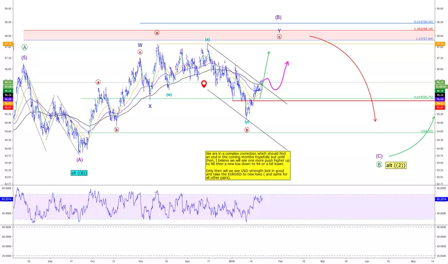Select the cyan (x) wave label
The image size is (448, 264).
click(x=208, y=40)
